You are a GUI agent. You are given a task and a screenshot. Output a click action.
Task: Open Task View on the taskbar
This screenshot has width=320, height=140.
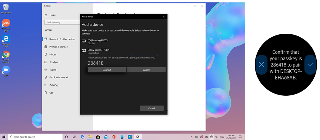(74, 137)
